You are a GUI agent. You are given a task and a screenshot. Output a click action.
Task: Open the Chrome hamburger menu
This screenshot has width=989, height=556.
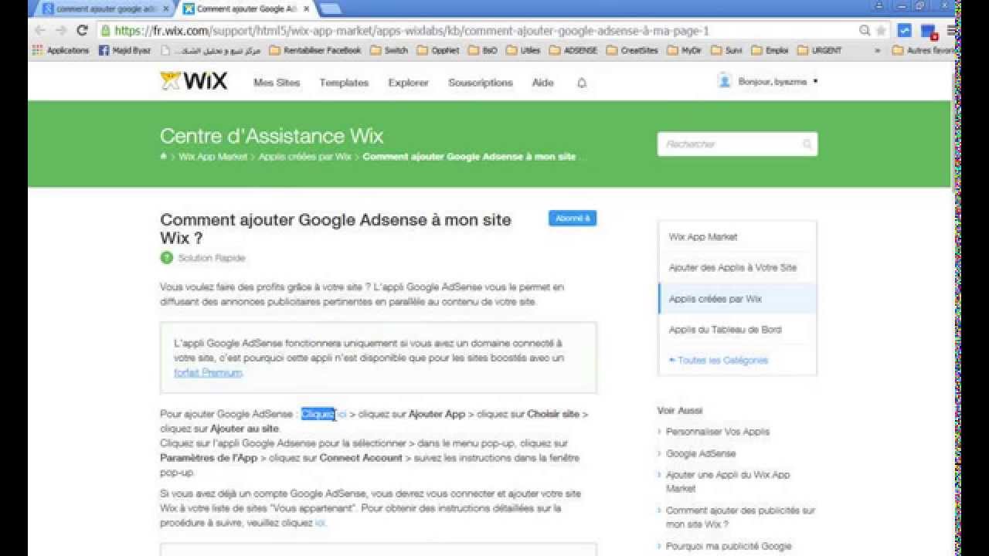click(951, 31)
